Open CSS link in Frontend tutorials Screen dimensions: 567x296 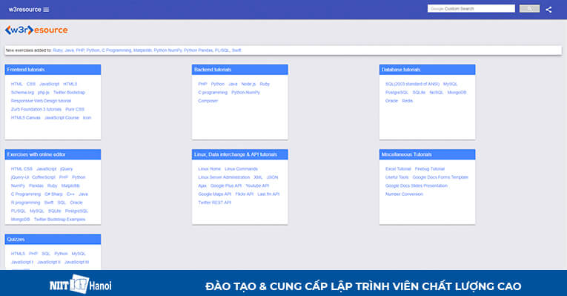coord(31,84)
